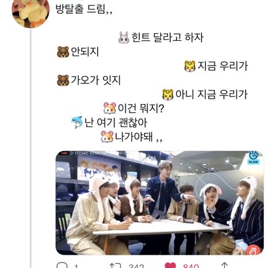The image size is (276, 268).
Task: Click the red LIVE badge on the video
Action: click(64, 153)
